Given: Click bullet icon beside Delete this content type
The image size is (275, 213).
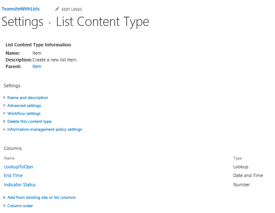Looking at the screenshot, I should [x=4, y=121].
